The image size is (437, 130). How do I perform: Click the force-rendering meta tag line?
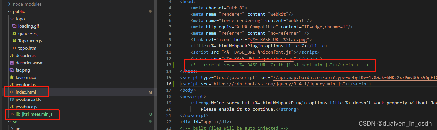(251, 20)
